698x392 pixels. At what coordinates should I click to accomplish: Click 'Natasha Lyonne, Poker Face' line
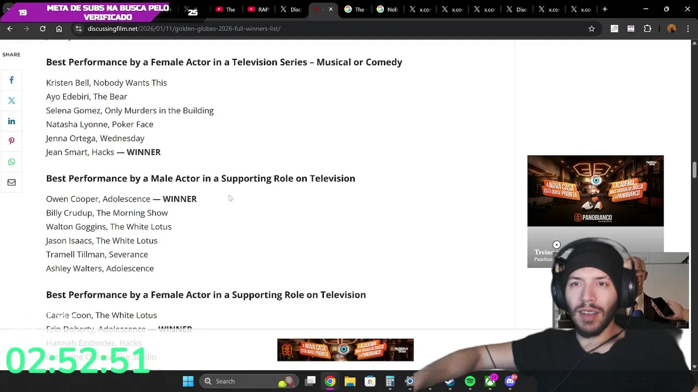click(100, 124)
